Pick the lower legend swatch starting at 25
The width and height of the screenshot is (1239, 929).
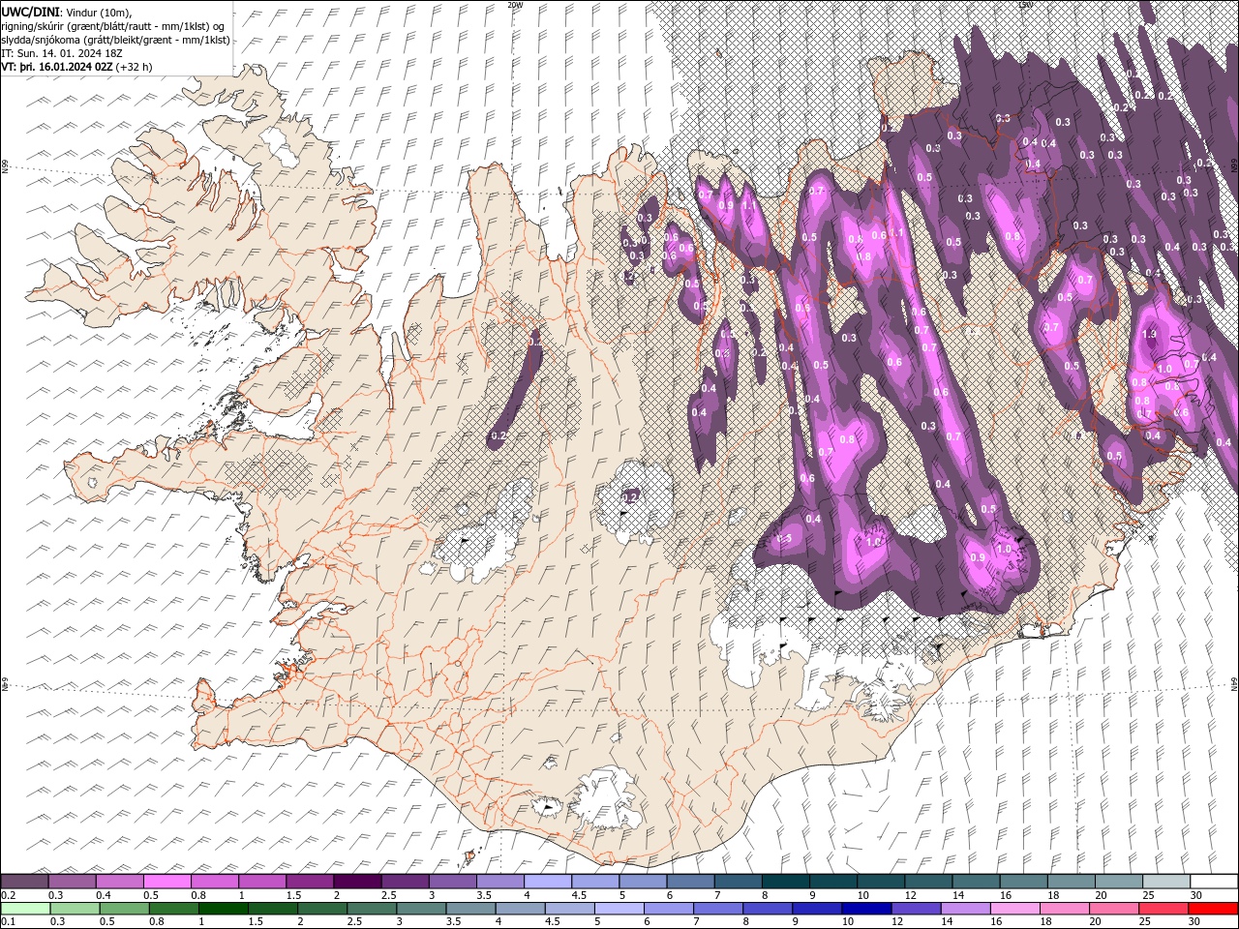1163,909
